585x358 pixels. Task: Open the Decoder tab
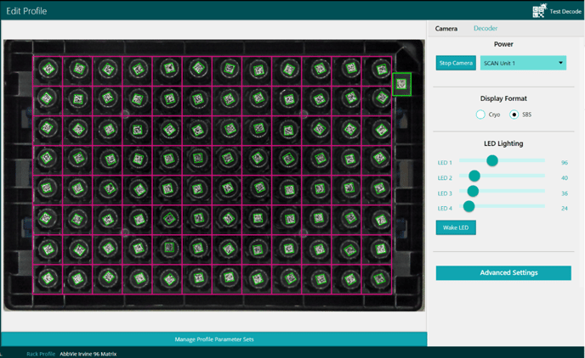click(486, 29)
